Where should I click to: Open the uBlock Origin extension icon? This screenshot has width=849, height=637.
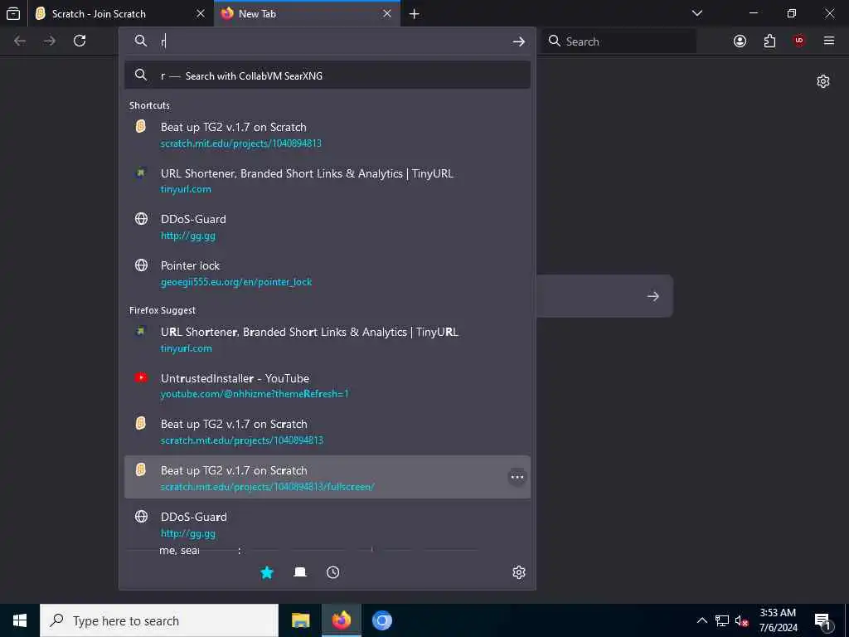click(799, 41)
